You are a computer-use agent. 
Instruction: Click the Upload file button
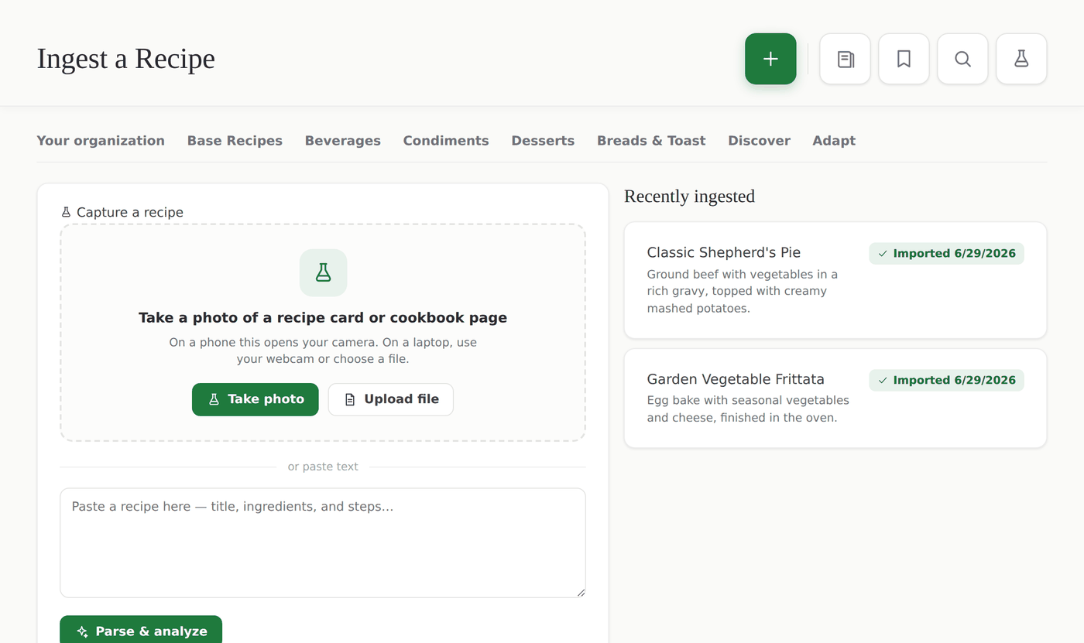point(391,399)
